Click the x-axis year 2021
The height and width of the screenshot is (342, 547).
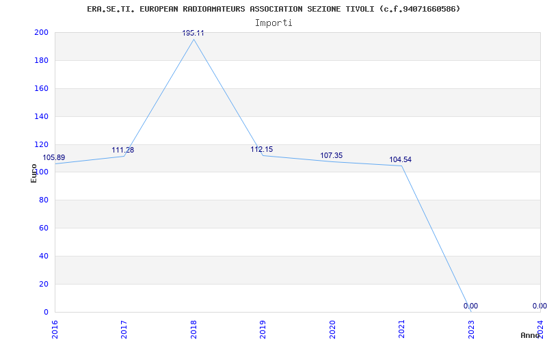pyautogui.click(x=402, y=330)
